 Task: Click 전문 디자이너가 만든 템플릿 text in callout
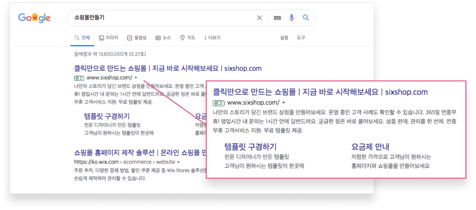(x=257, y=157)
